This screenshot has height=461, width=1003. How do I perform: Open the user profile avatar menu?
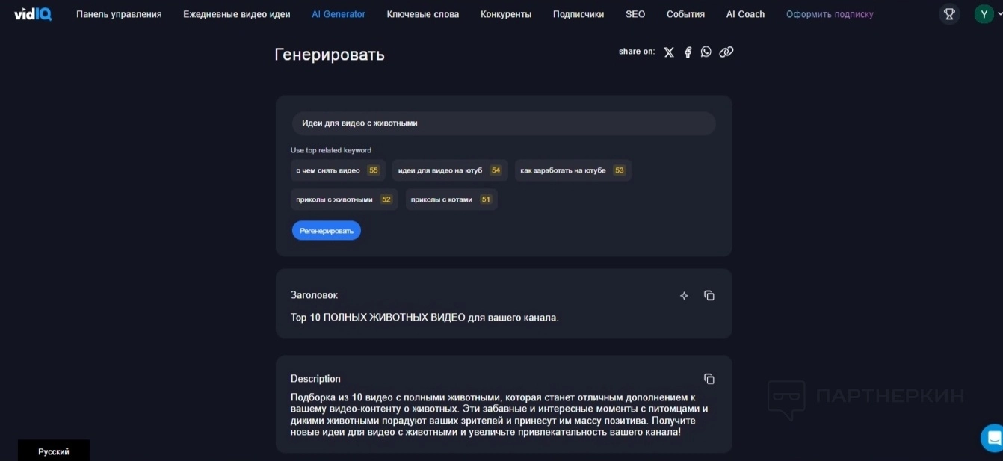(x=984, y=14)
